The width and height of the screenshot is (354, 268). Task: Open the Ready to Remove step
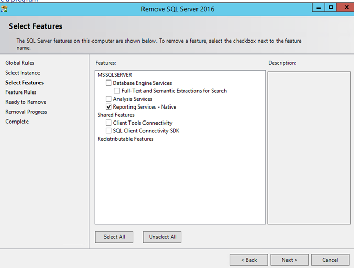[26, 102]
